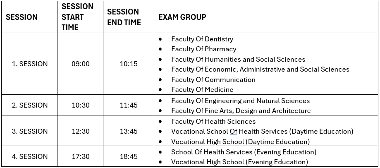Click the Faculty Of Pharmacy entry
The width and height of the screenshot is (380, 168).
[x=204, y=49]
